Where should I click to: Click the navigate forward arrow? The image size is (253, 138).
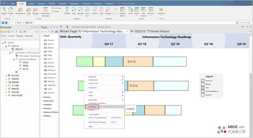pyautogui.click(x=6, y=23)
